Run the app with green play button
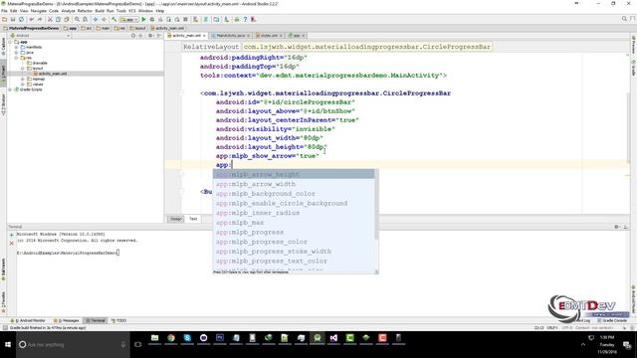This screenshot has width=637, height=358. tap(143, 20)
